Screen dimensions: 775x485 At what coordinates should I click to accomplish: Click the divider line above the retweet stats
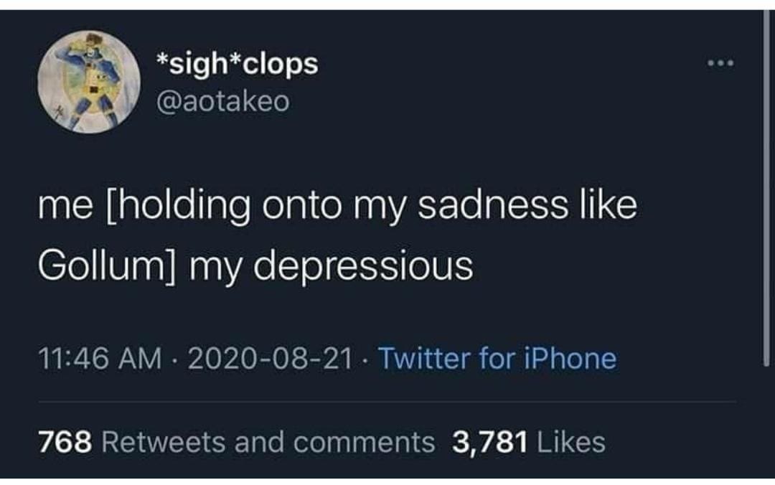coord(387,402)
